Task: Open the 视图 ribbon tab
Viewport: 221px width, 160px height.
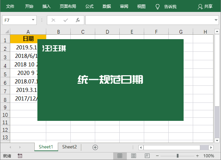Action: click(141, 6)
